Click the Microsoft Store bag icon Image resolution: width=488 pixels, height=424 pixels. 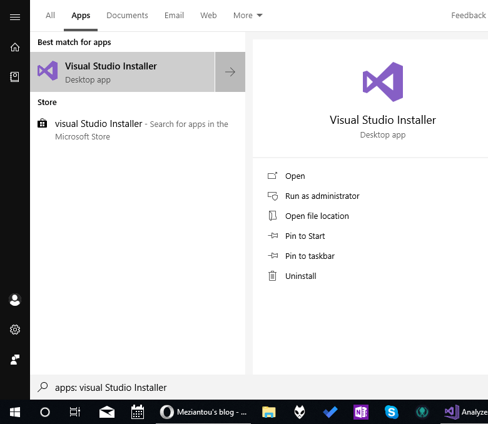pyautogui.click(x=43, y=123)
